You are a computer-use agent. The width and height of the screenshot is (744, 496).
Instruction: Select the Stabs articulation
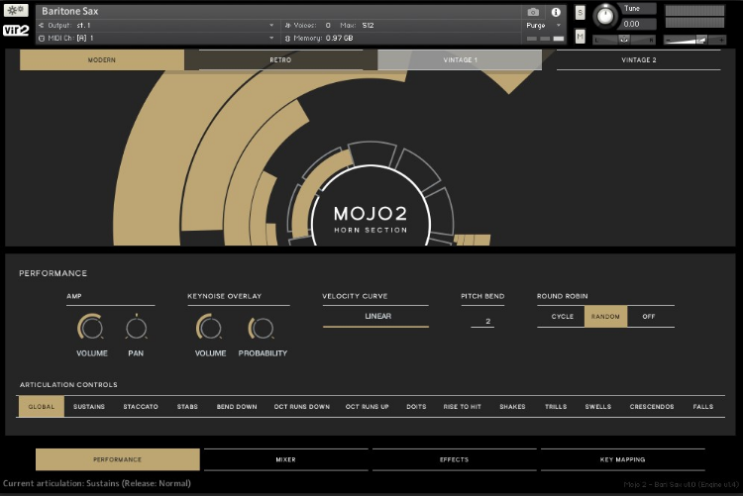tap(187, 406)
